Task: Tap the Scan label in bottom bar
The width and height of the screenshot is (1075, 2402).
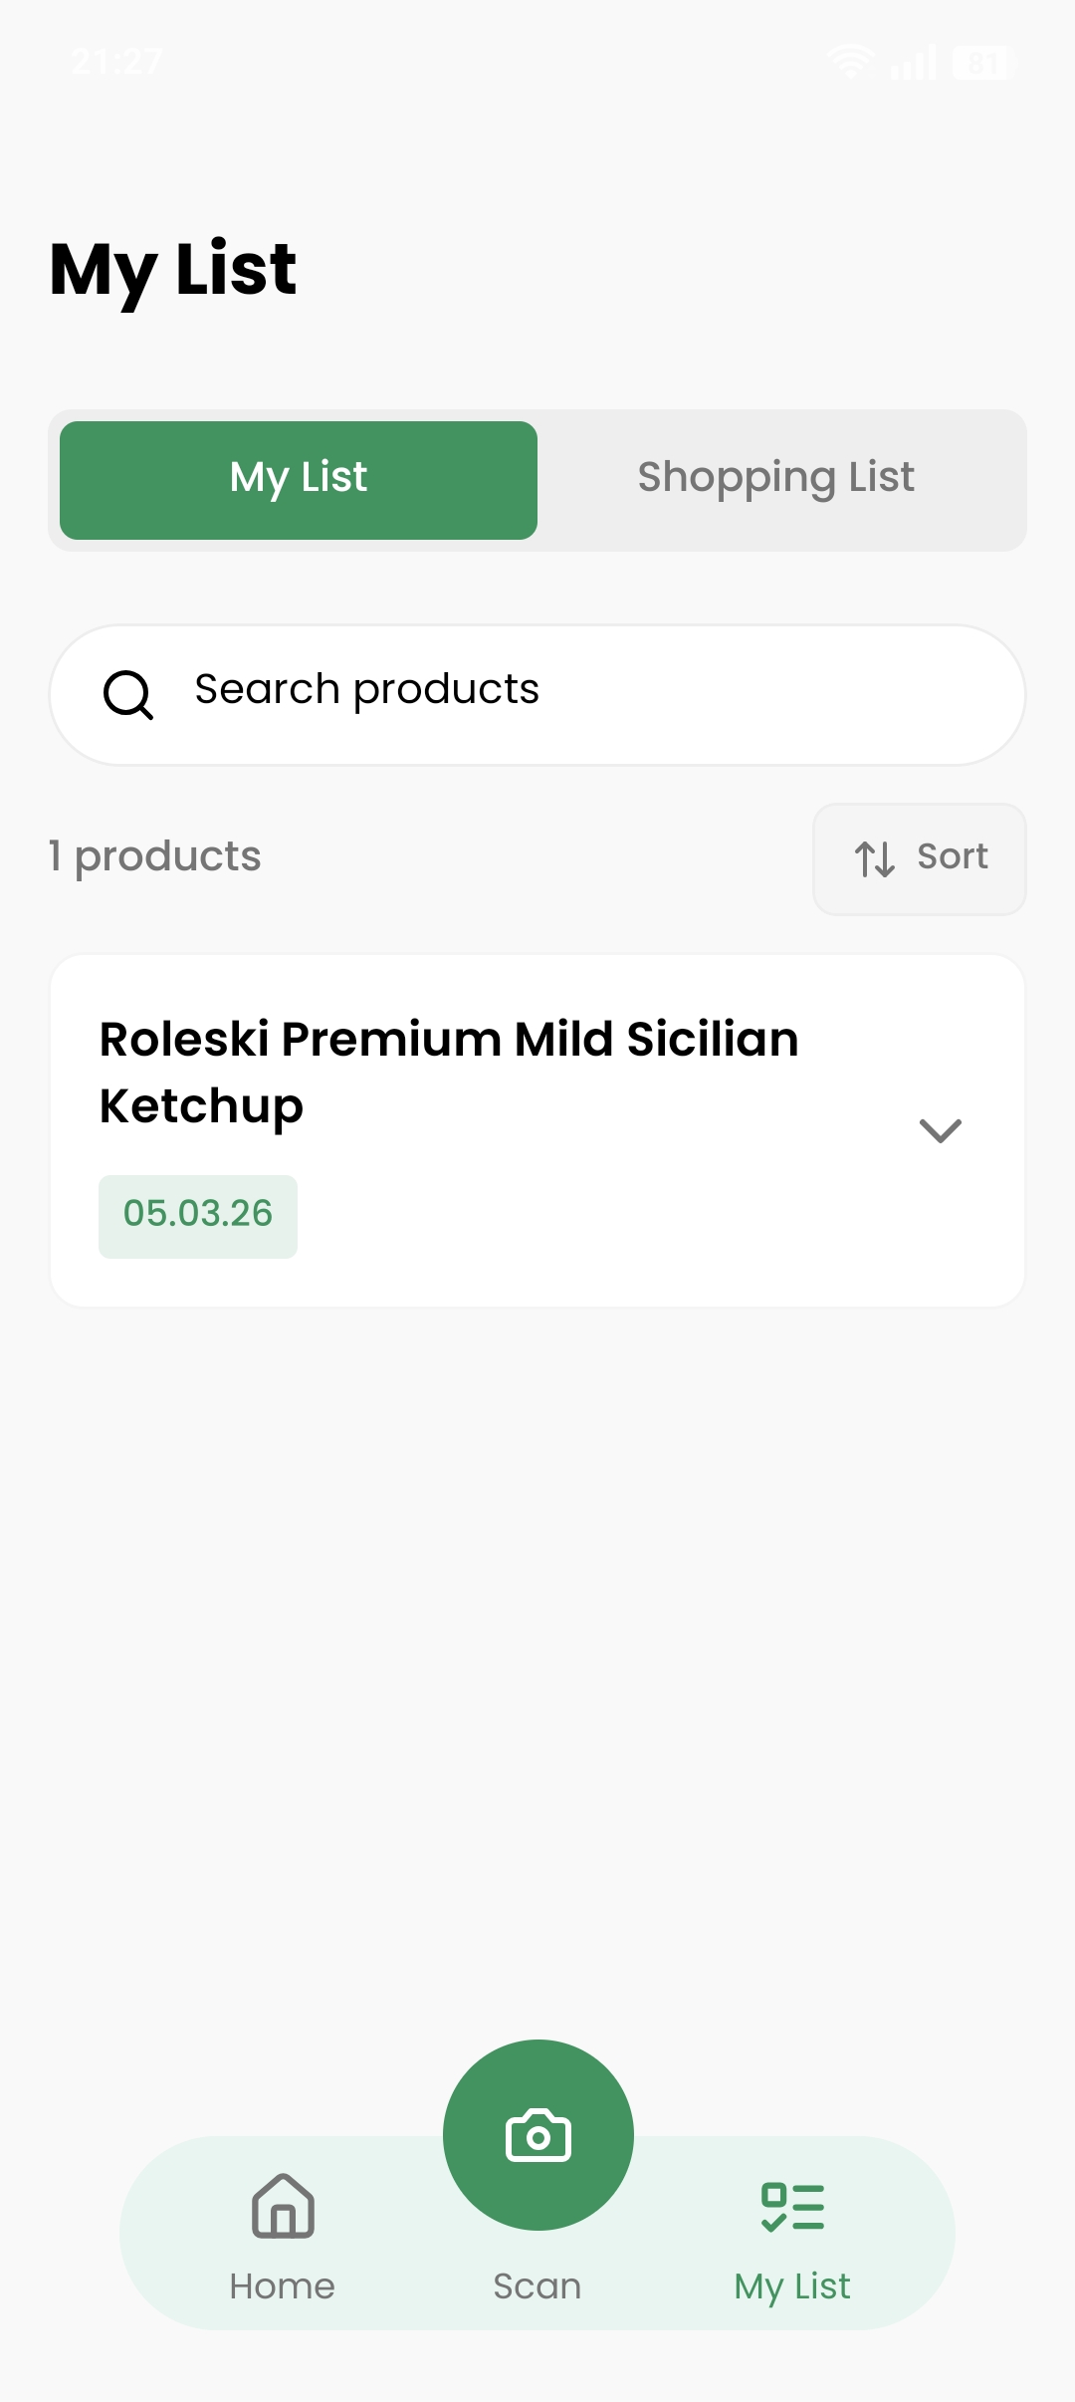Action: coord(537,2285)
